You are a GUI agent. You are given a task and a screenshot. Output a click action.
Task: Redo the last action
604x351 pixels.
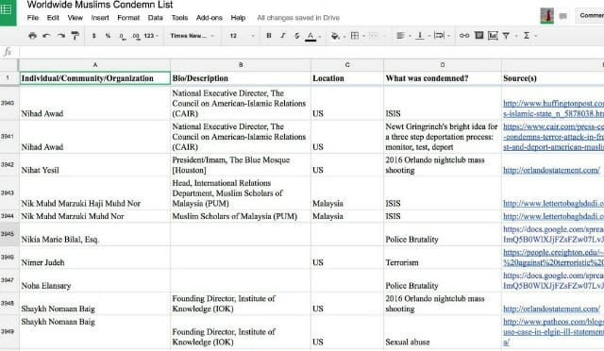click(x=60, y=36)
